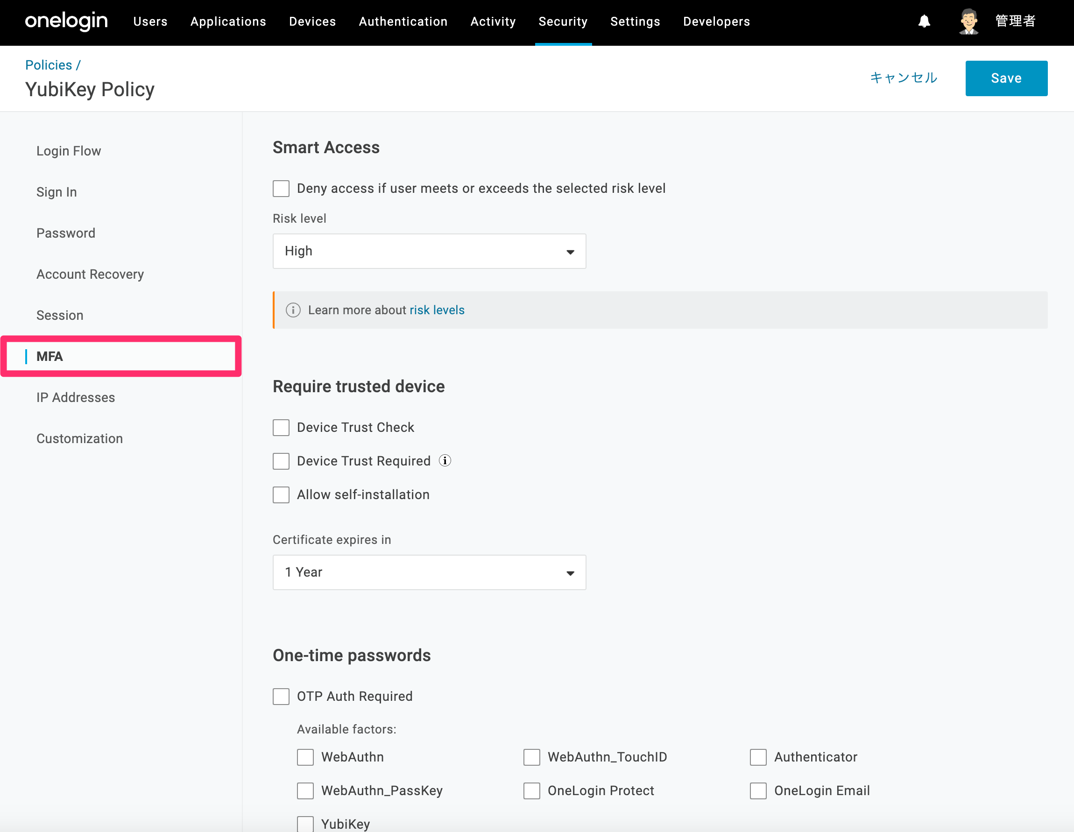Image resolution: width=1074 pixels, height=832 pixels.
Task: Open the Customization section
Action: (80, 438)
